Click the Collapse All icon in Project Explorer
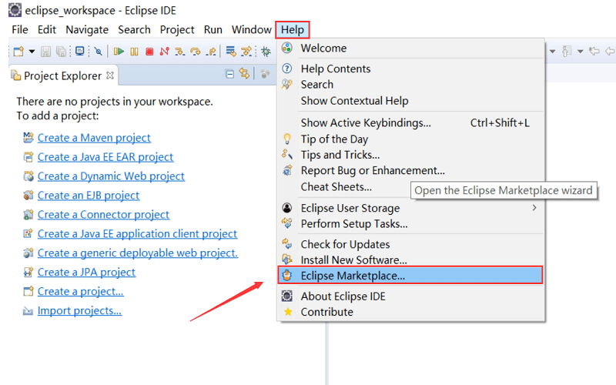This screenshot has width=616, height=385. pyautogui.click(x=229, y=74)
